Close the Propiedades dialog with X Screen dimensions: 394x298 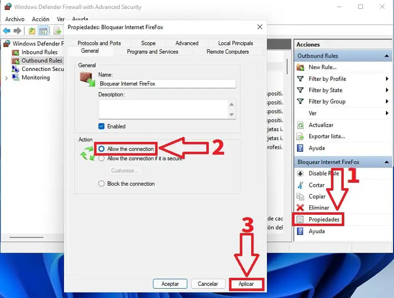click(260, 27)
